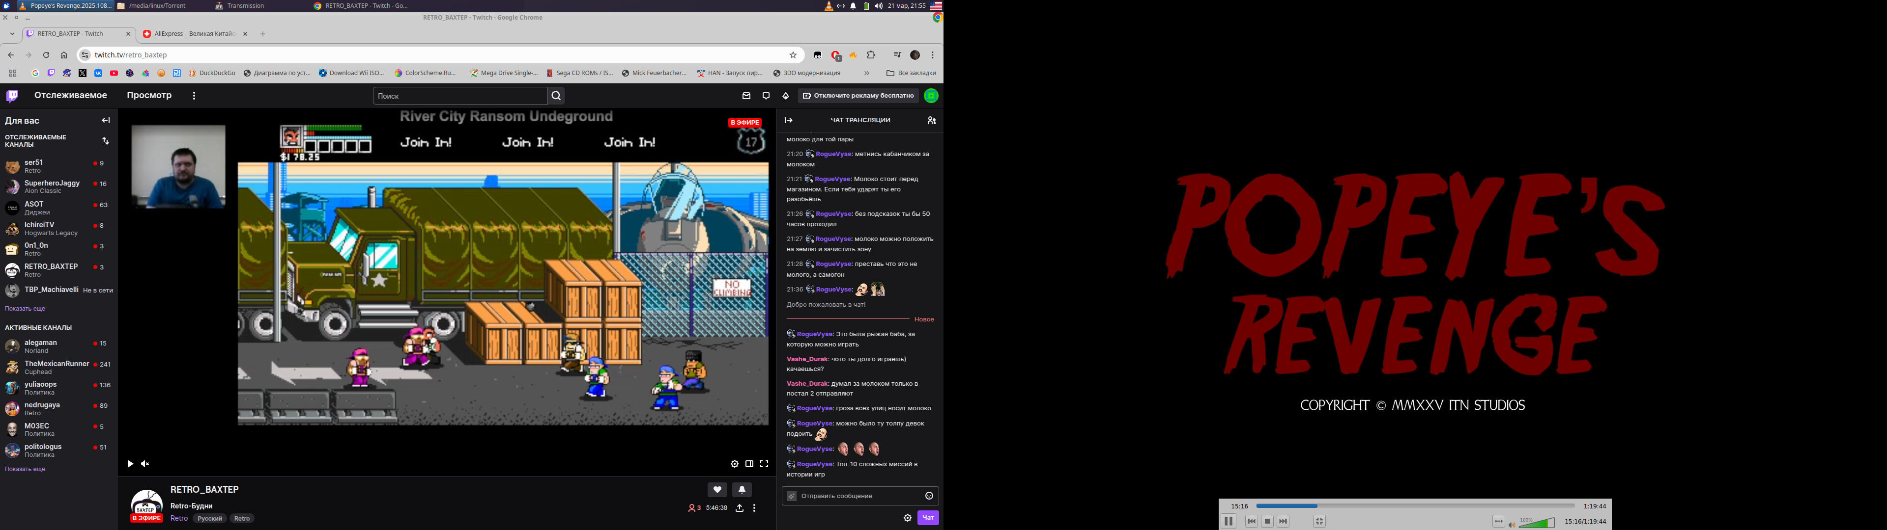
Task: Pause VLC playback
Action: [1229, 521]
